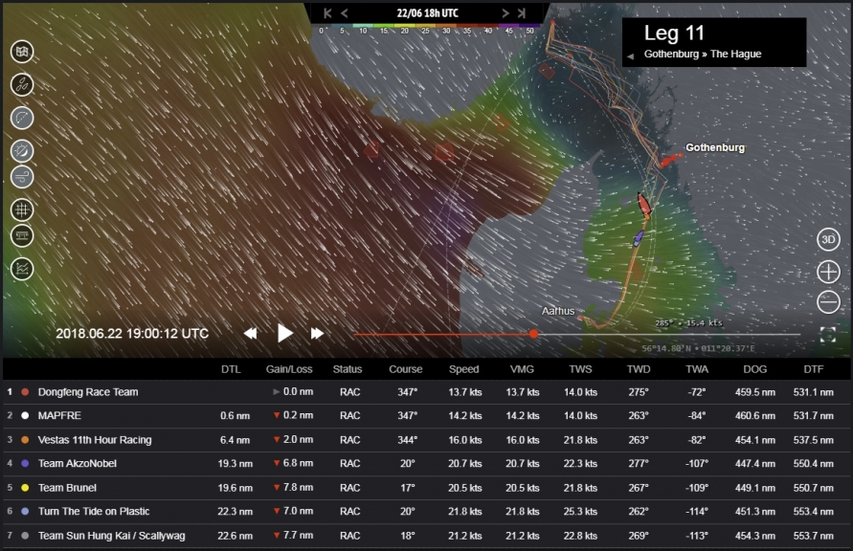Select the red leading boat marker
This screenshot has height=551, width=853.
click(643, 203)
